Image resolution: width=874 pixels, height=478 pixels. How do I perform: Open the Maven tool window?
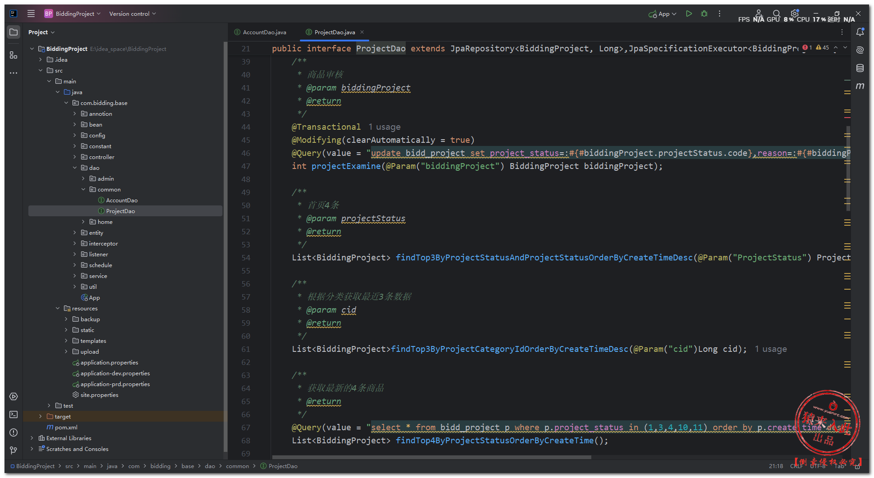coord(860,86)
